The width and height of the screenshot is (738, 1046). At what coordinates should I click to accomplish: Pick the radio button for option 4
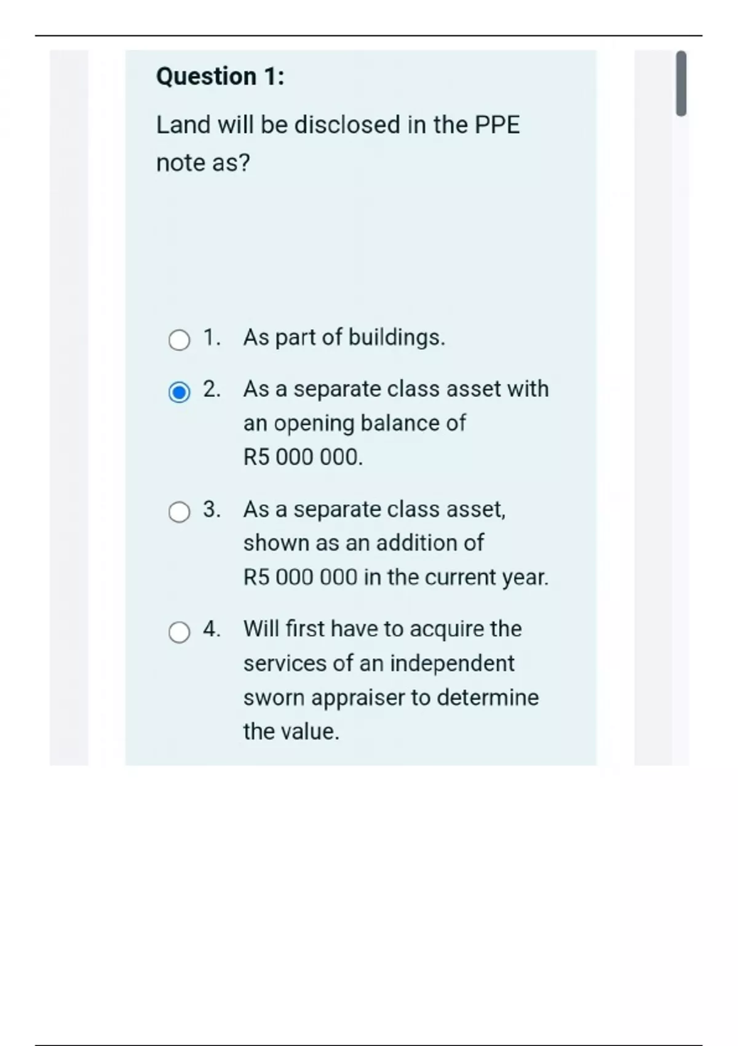[179, 632]
